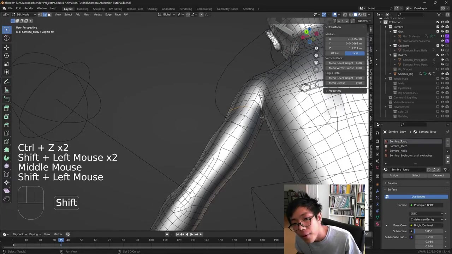Expand the Preview section in material properties
Viewport: 452px width, 254px height.
392,183
